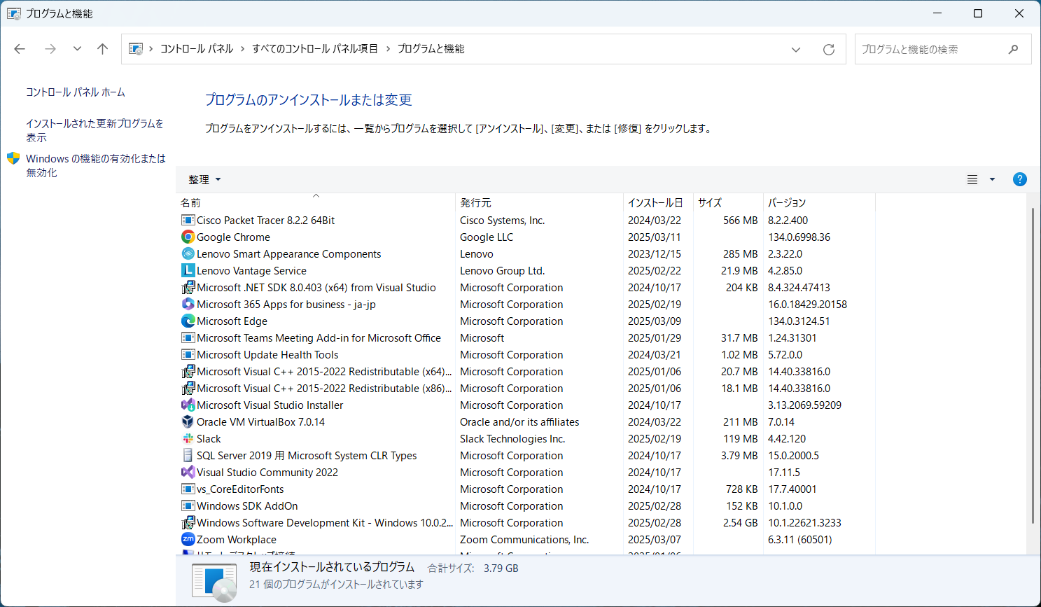The width and height of the screenshot is (1041, 607).
Task: Click the Visual C++ Redistributable (x86) icon
Action: (x=188, y=389)
